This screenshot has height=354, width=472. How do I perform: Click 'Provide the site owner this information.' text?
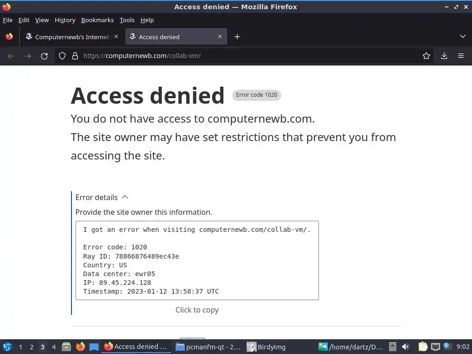pyautogui.click(x=144, y=212)
